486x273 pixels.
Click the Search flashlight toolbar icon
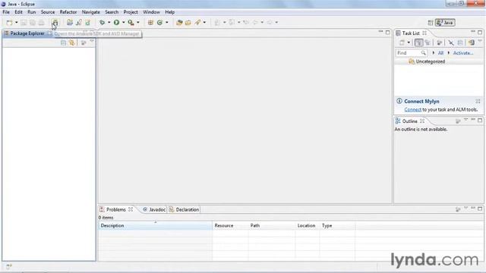tap(197, 23)
